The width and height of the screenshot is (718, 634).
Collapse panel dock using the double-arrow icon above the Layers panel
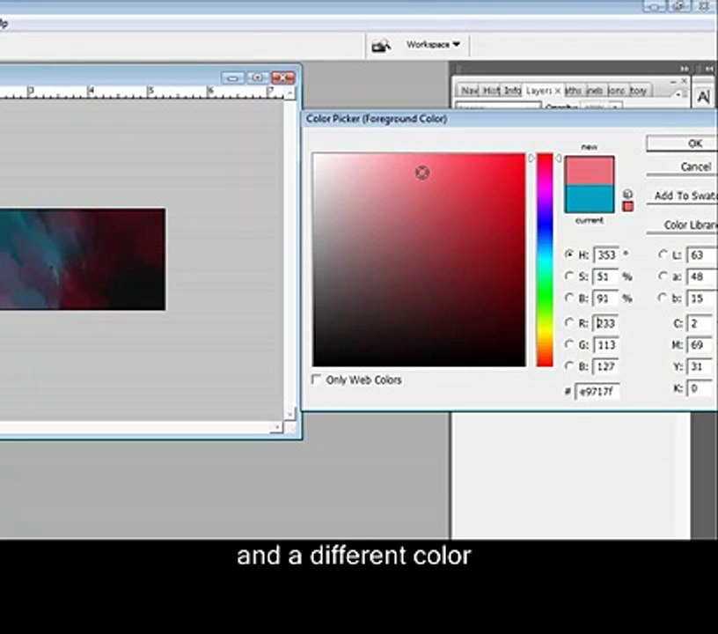pos(685,69)
